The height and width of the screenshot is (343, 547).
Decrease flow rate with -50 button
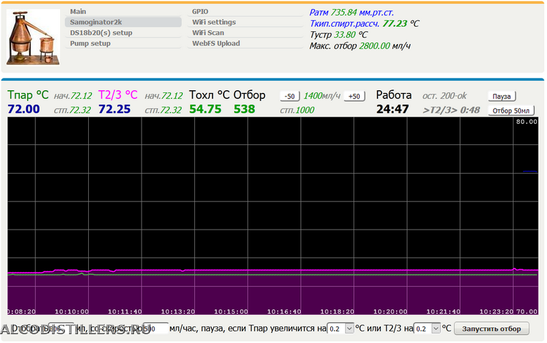coord(290,96)
